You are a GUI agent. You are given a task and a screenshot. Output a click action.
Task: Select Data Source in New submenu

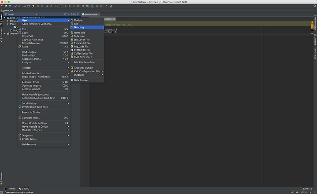tap(87, 80)
